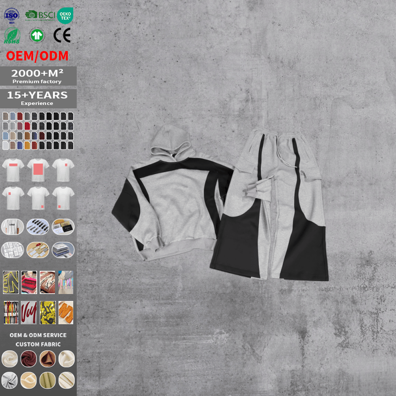Image resolution: width=396 pixels, height=396 pixels.
Task: Pick the white fabric color swatch
Action: coord(5,145)
